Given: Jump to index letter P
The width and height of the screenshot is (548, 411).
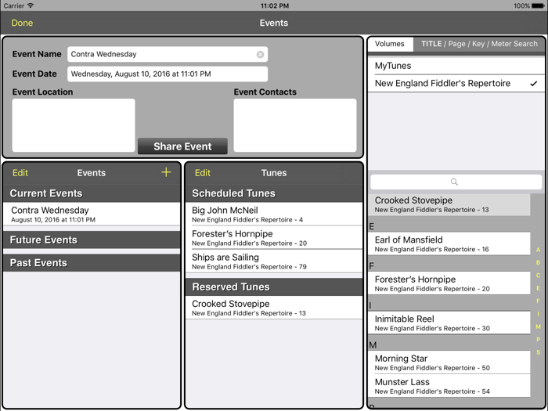Looking at the screenshot, I should (x=539, y=339).
